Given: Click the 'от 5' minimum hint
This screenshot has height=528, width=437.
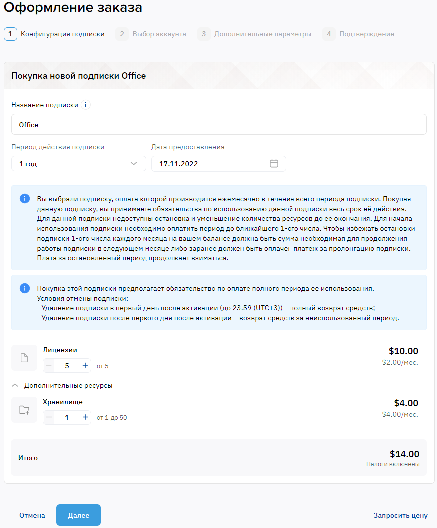Looking at the screenshot, I should [x=103, y=366].
